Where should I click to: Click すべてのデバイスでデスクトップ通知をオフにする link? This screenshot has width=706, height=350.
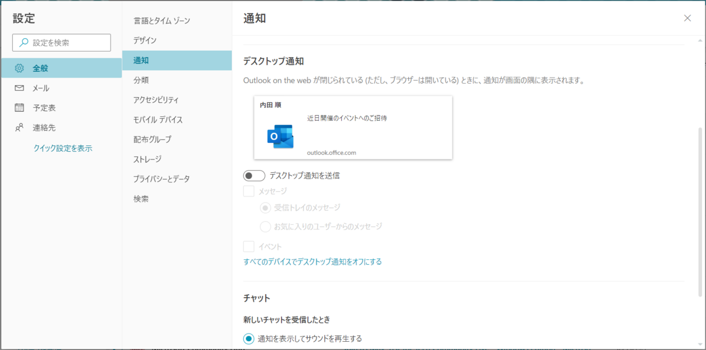click(312, 262)
